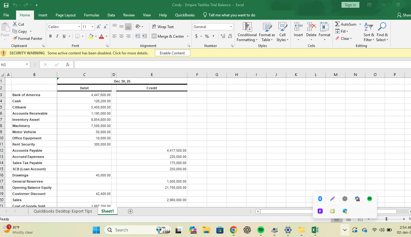Switch to Normal view in status bar

(x=337, y=219)
